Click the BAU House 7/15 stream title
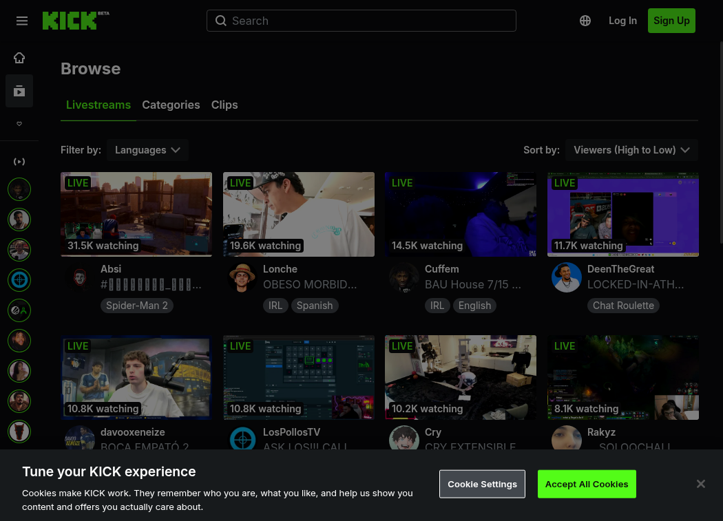Viewport: 723px width, 521px height. pyautogui.click(x=473, y=284)
